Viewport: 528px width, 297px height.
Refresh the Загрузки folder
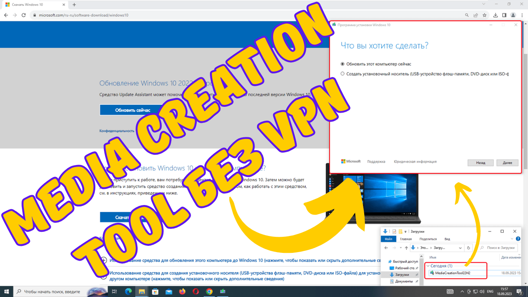coord(468,248)
